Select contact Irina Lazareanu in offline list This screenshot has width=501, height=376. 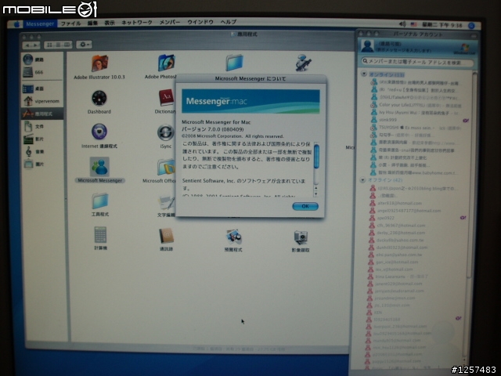click(x=391, y=277)
